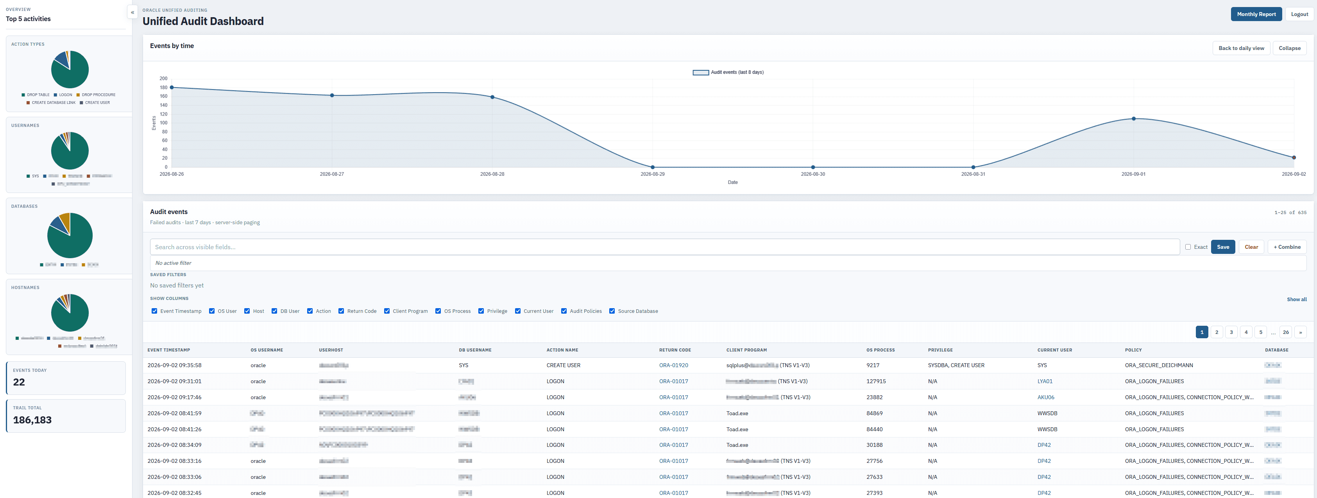Image resolution: width=1317 pixels, height=498 pixels.
Task: Toggle SYS legend entry in Usernames
Action: tap(33, 176)
